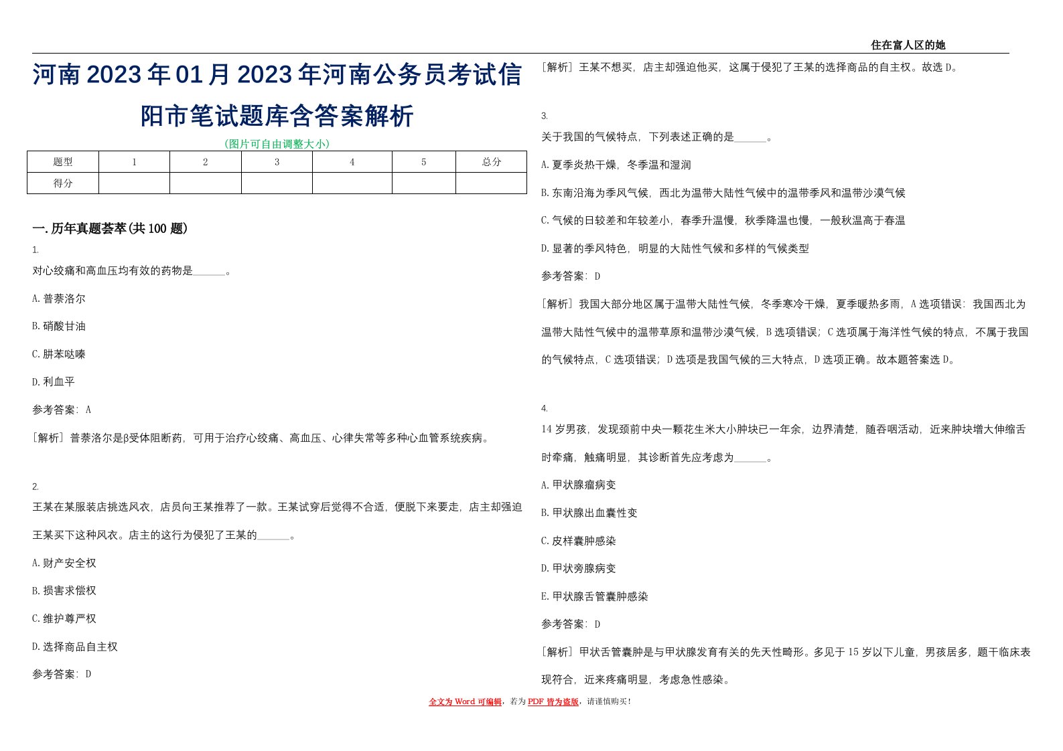Image resolution: width=1063 pixels, height=751 pixels.
Task: Click question 4 stem beginning 14岁男孩
Action: point(784,444)
